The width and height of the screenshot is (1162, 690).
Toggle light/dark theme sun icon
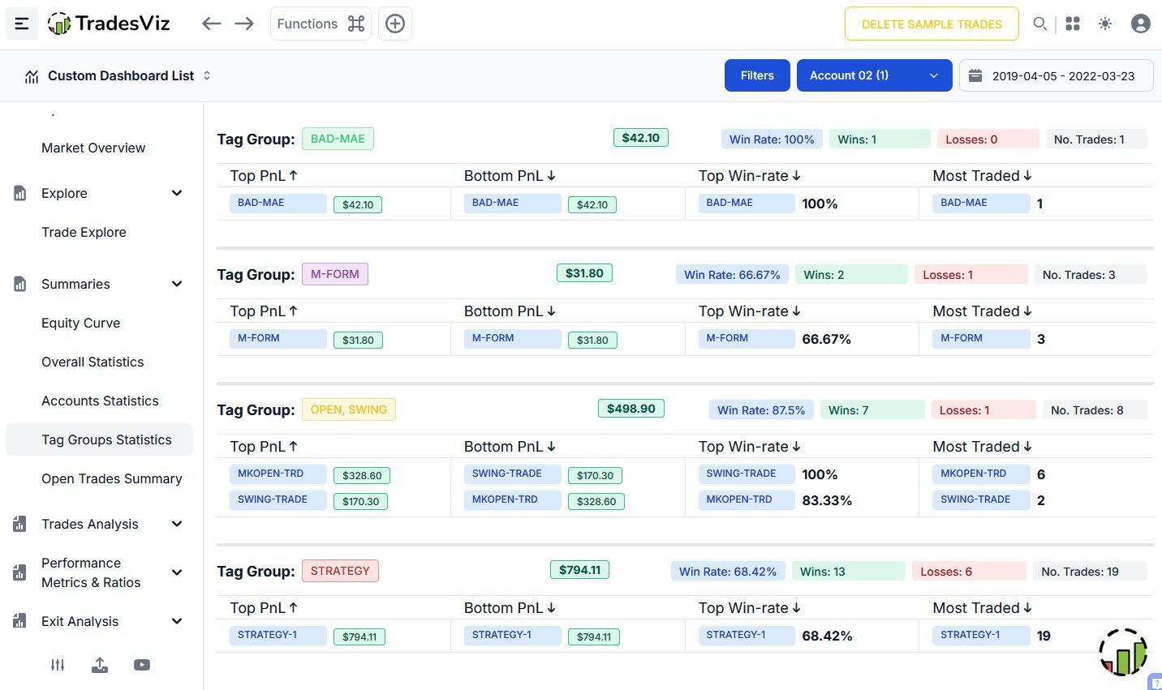point(1105,24)
